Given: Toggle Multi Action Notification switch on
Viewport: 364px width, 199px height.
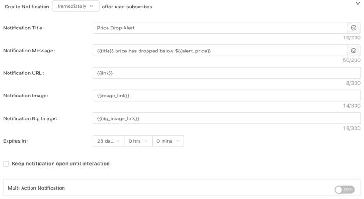Looking at the screenshot, I should (344, 190).
